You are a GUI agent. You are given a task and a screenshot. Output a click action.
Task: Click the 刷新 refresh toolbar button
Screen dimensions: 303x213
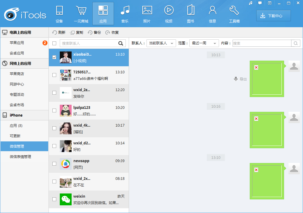click(x=59, y=33)
